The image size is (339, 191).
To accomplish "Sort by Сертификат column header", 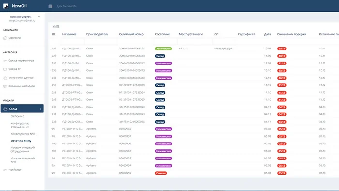I will (x=246, y=34).
